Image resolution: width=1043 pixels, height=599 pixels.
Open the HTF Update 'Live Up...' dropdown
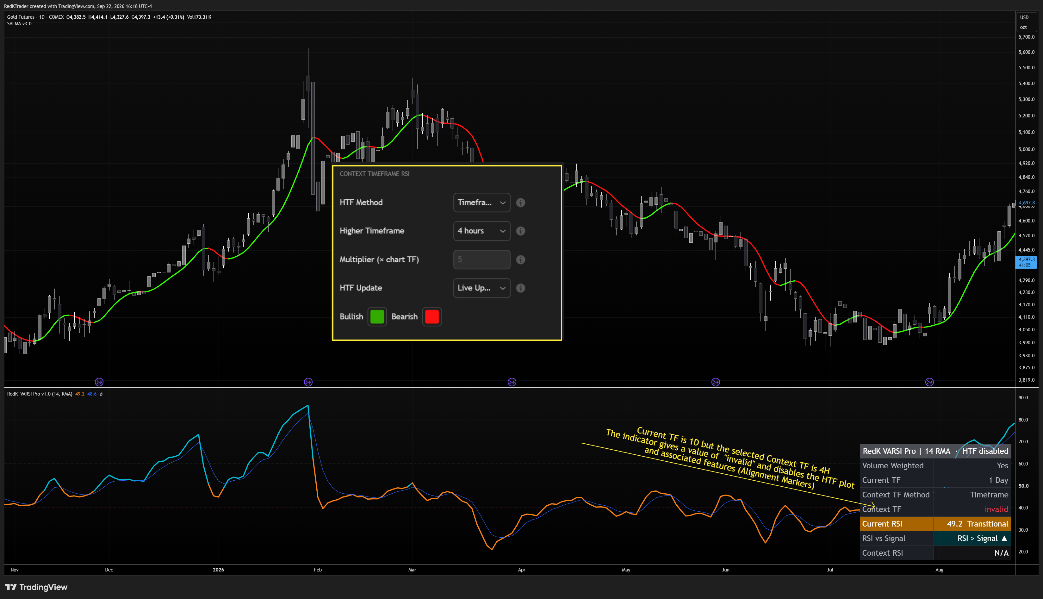pos(481,288)
